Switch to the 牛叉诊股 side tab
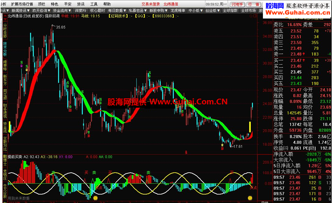Screen dimensions: 332x203 coord(5,191)
